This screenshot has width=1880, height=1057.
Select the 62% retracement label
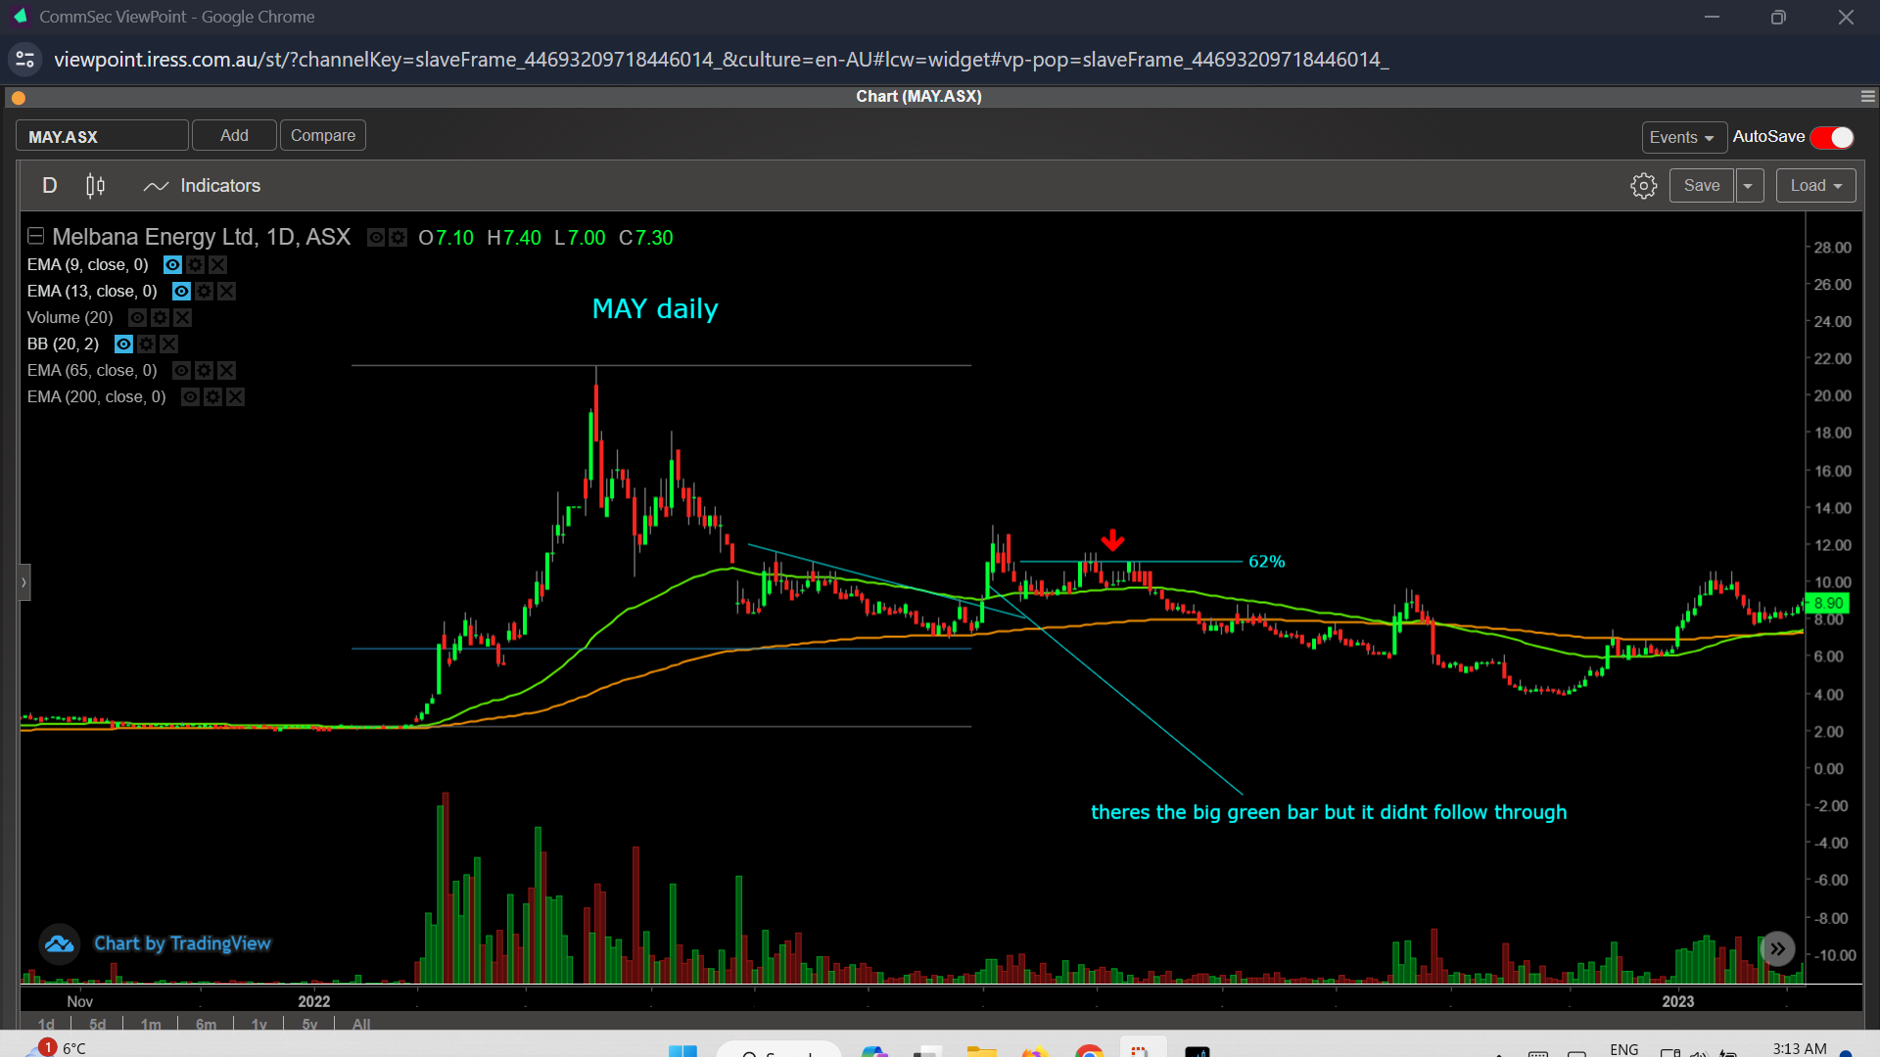(1266, 562)
